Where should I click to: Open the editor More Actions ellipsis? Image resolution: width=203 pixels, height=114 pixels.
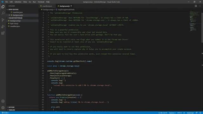pyautogui.click(x=200, y=6)
